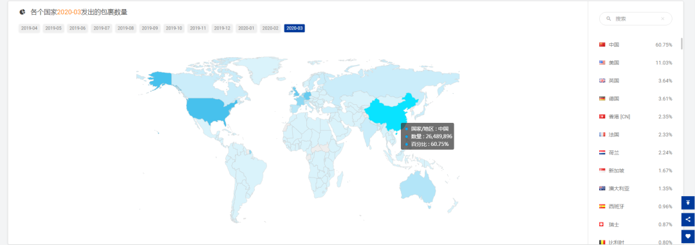The height and width of the screenshot is (245, 695).
Task: Open the 香港 [CN] list entry
Action: coord(636,116)
